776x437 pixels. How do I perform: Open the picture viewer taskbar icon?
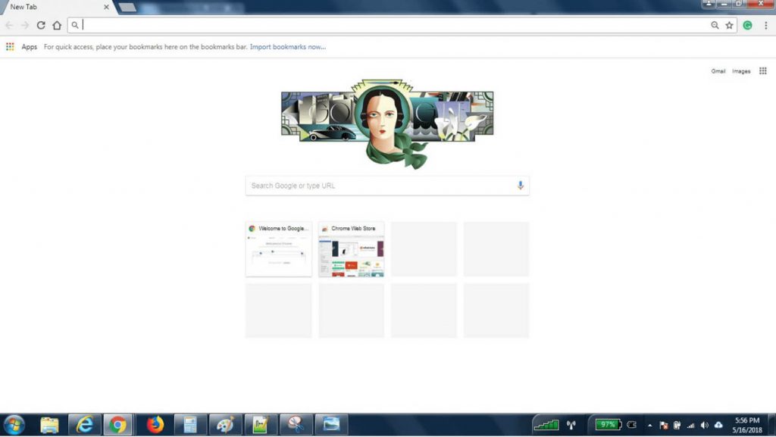(331, 425)
